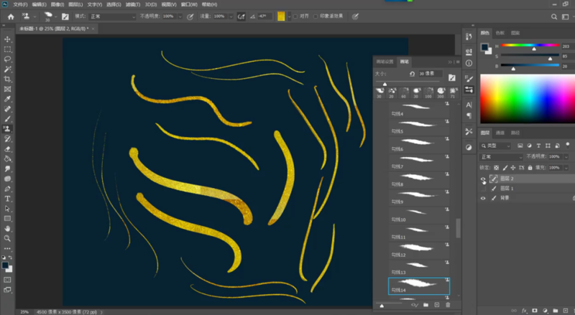Image resolution: width=575 pixels, height=315 pixels.
Task: Select the 勾线14 brush preset
Action: pyautogui.click(x=418, y=286)
